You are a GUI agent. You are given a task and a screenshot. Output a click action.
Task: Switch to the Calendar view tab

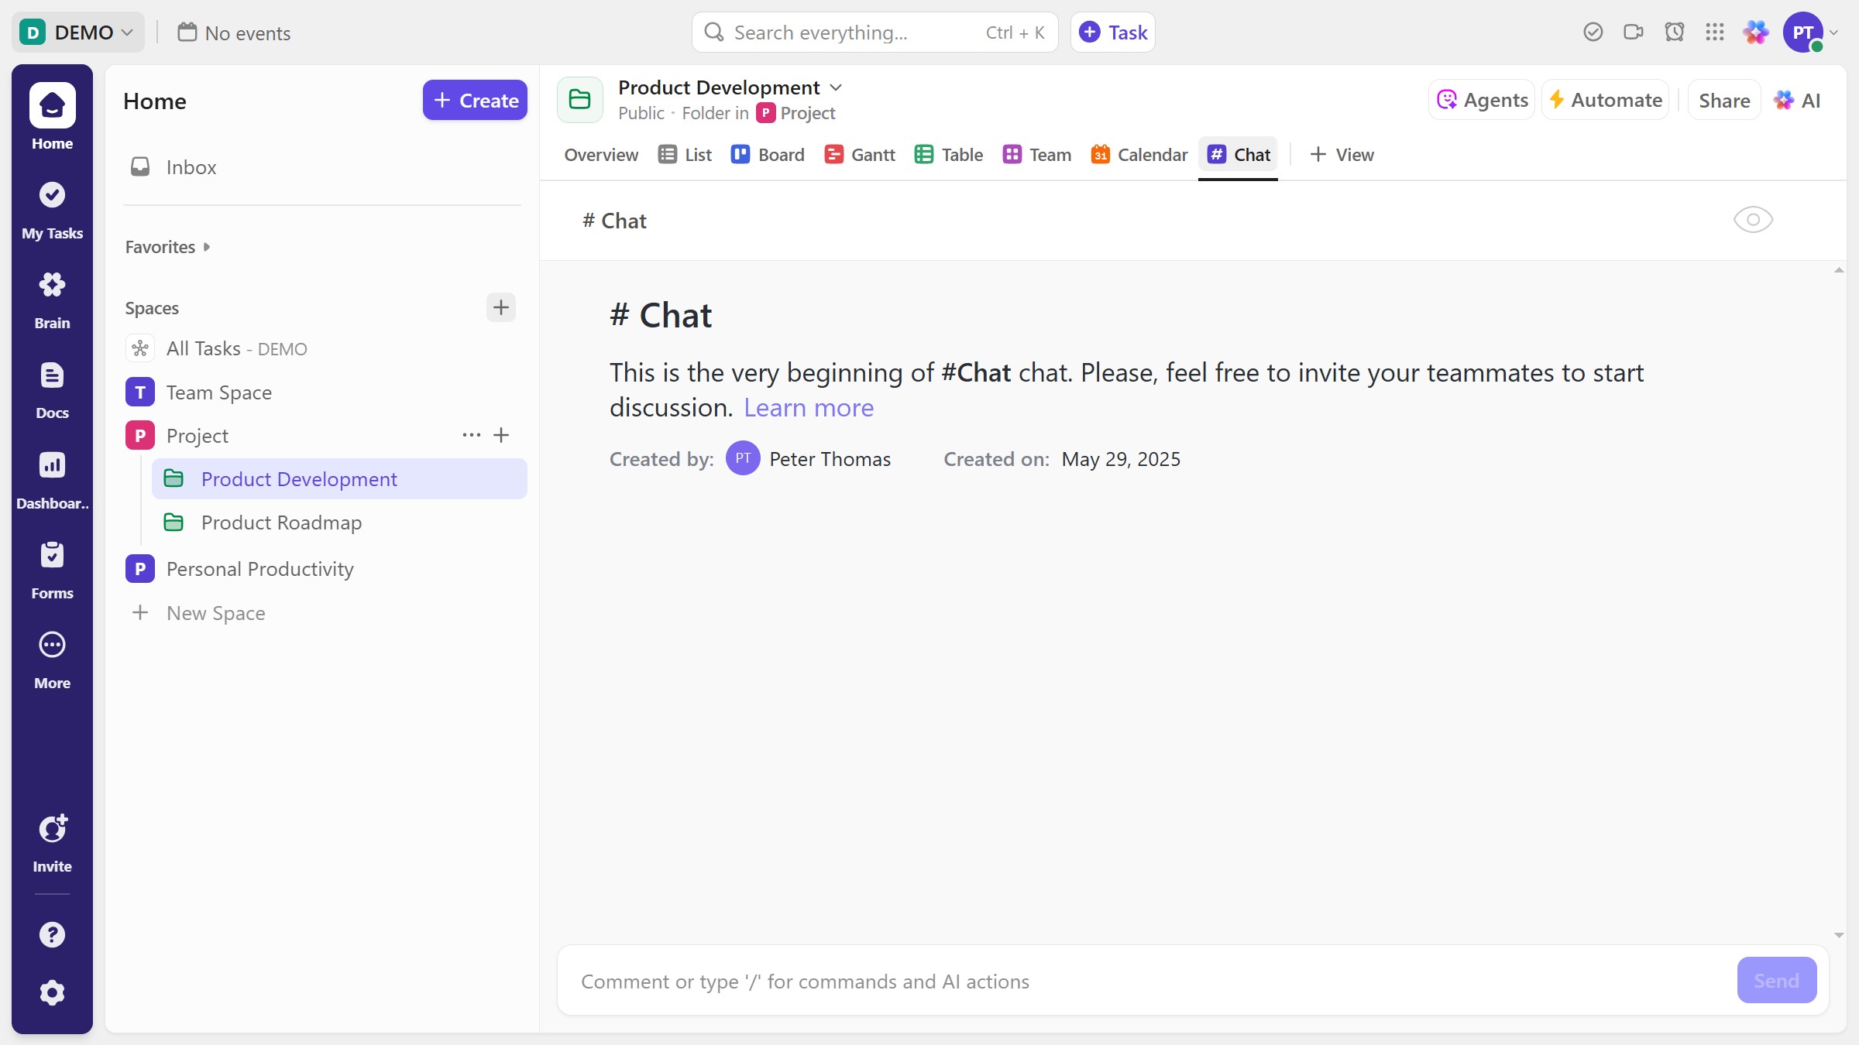(x=1139, y=155)
